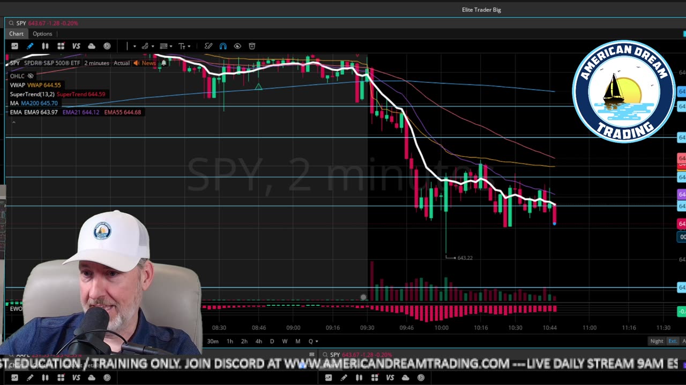Click replay icon in lower SPY panel toolbar

click(x=421, y=378)
